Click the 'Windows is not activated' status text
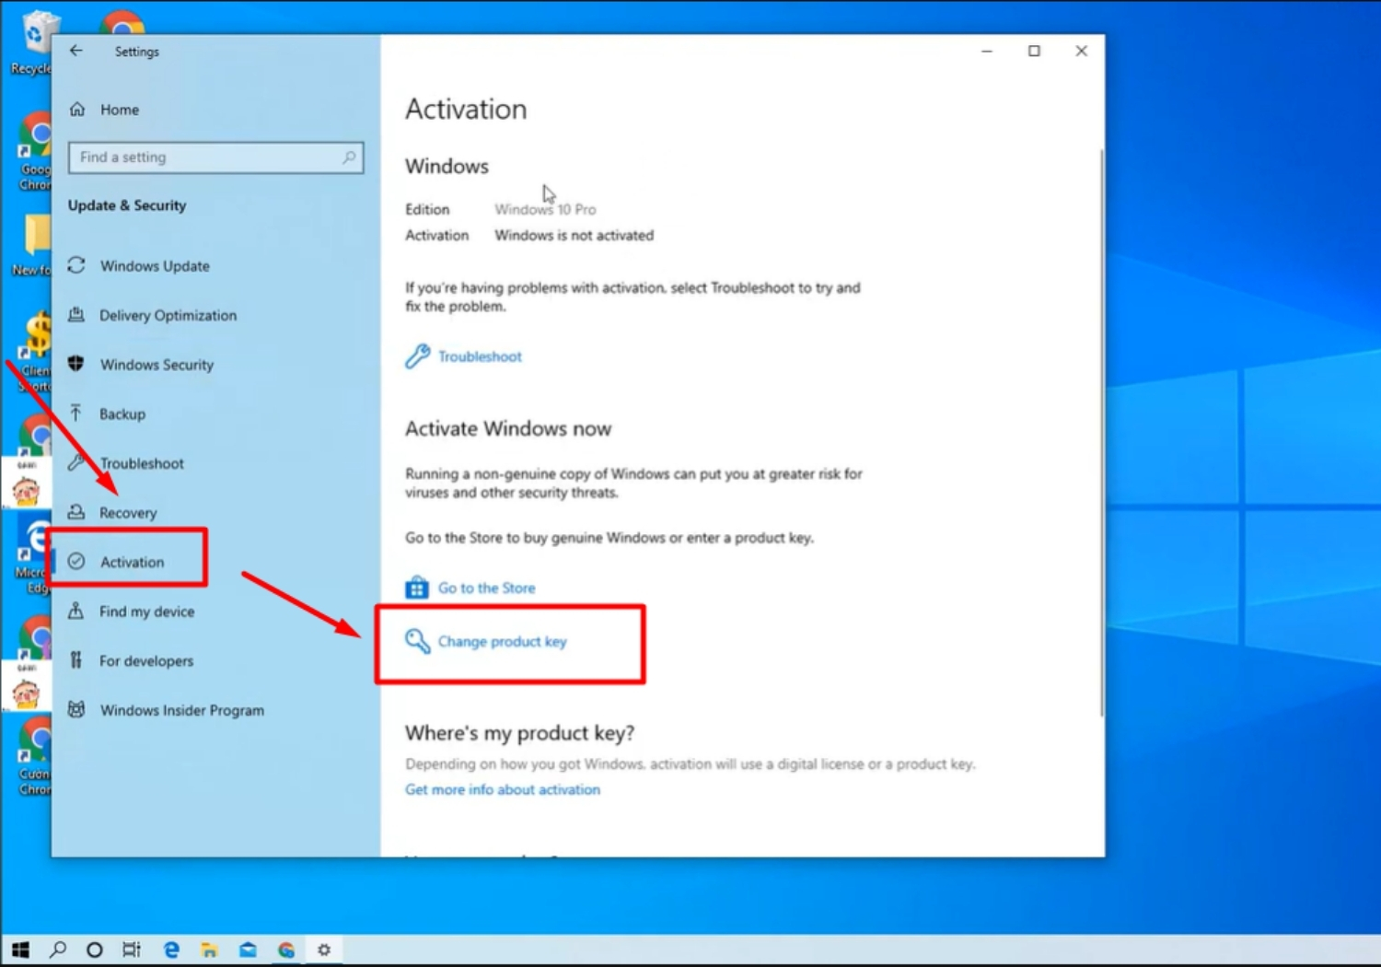 [574, 236]
